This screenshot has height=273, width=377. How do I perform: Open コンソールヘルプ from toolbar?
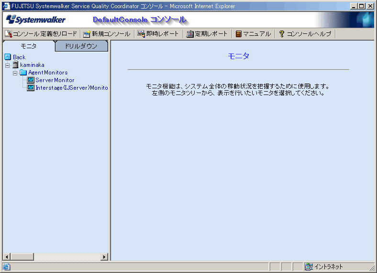[x=309, y=34]
